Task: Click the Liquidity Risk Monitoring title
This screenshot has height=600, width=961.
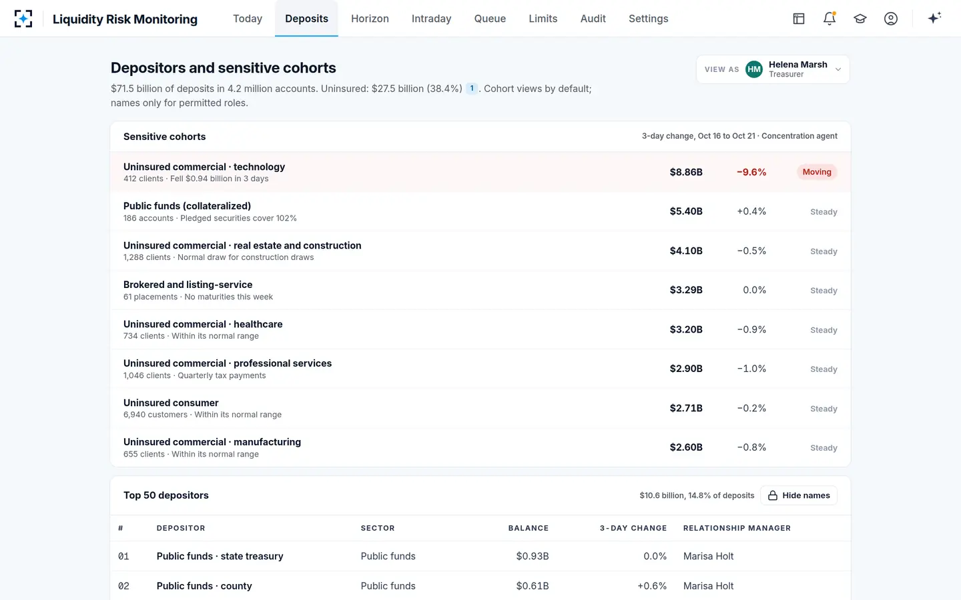Action: coord(125,19)
